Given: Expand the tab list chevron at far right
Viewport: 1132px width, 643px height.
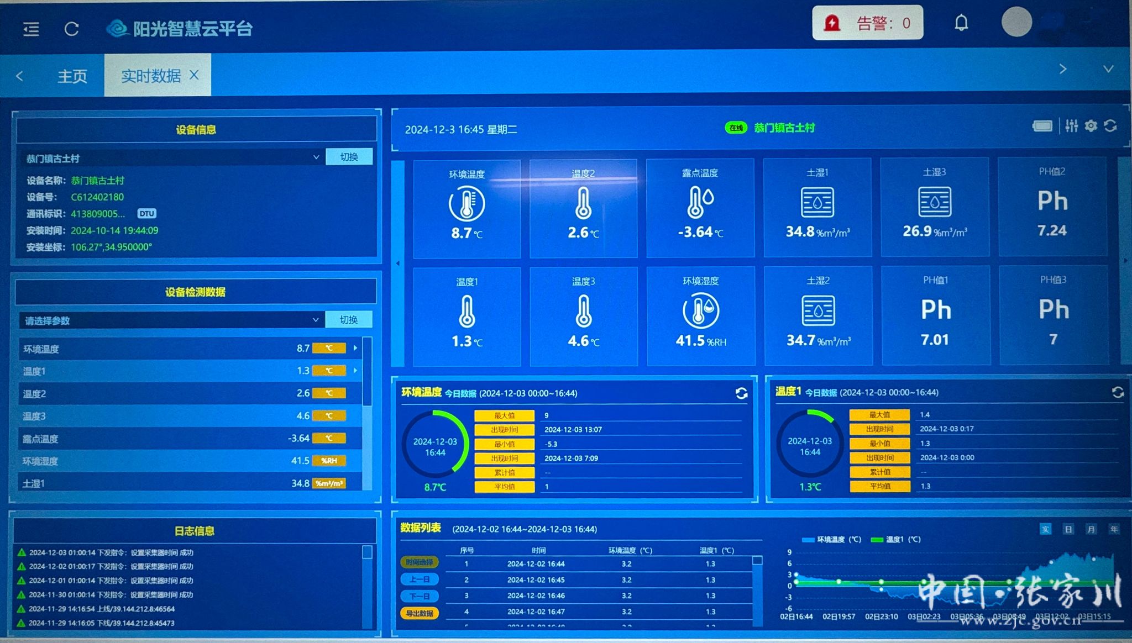Looking at the screenshot, I should (x=1108, y=69).
